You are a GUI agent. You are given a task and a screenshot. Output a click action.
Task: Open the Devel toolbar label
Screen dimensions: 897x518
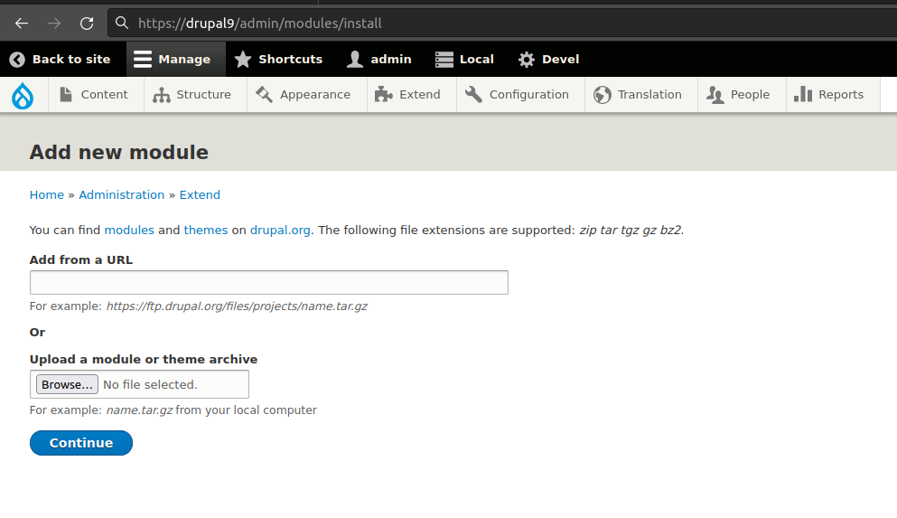coord(561,60)
